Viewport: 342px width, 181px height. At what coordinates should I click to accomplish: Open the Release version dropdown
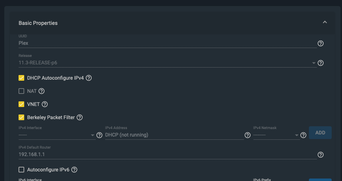tap(167, 63)
